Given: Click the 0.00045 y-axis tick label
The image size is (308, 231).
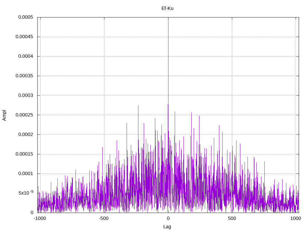Looking at the screenshot, I should (24, 37).
